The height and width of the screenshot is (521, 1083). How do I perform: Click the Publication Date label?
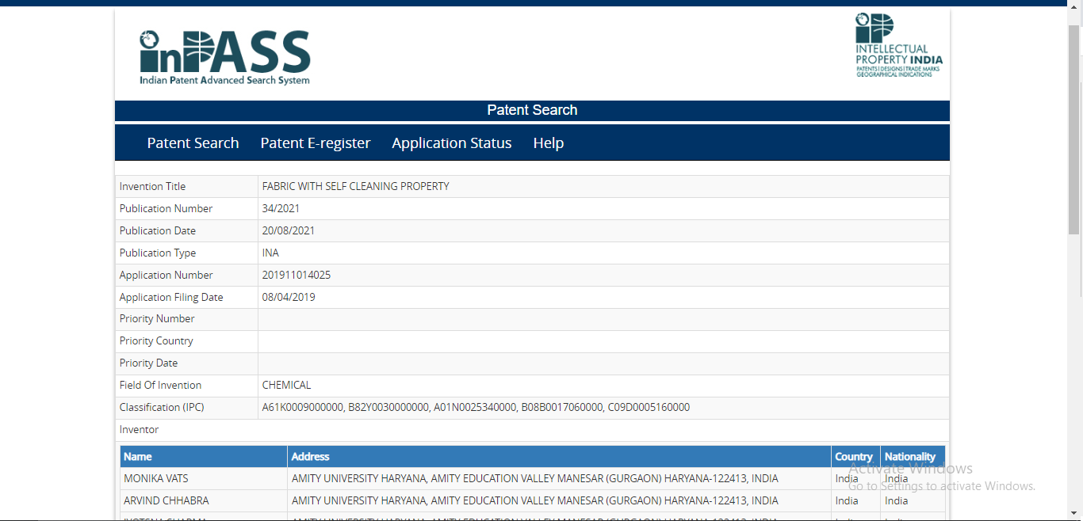[x=157, y=230]
